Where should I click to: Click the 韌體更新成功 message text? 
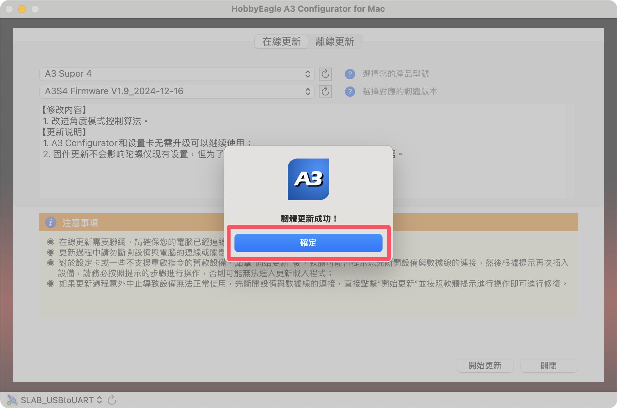(x=308, y=219)
